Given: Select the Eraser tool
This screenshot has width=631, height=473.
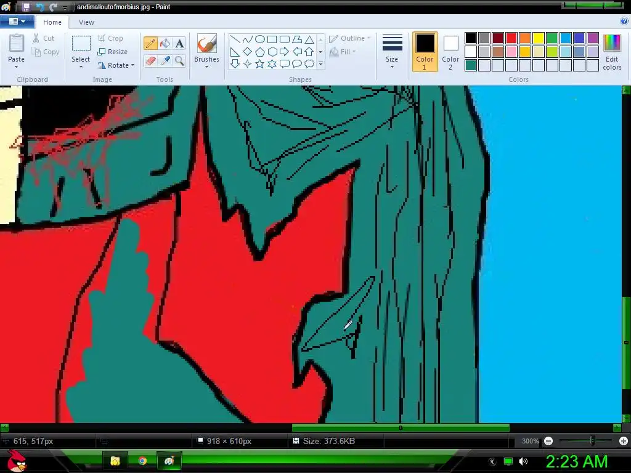Looking at the screenshot, I should pos(150,61).
